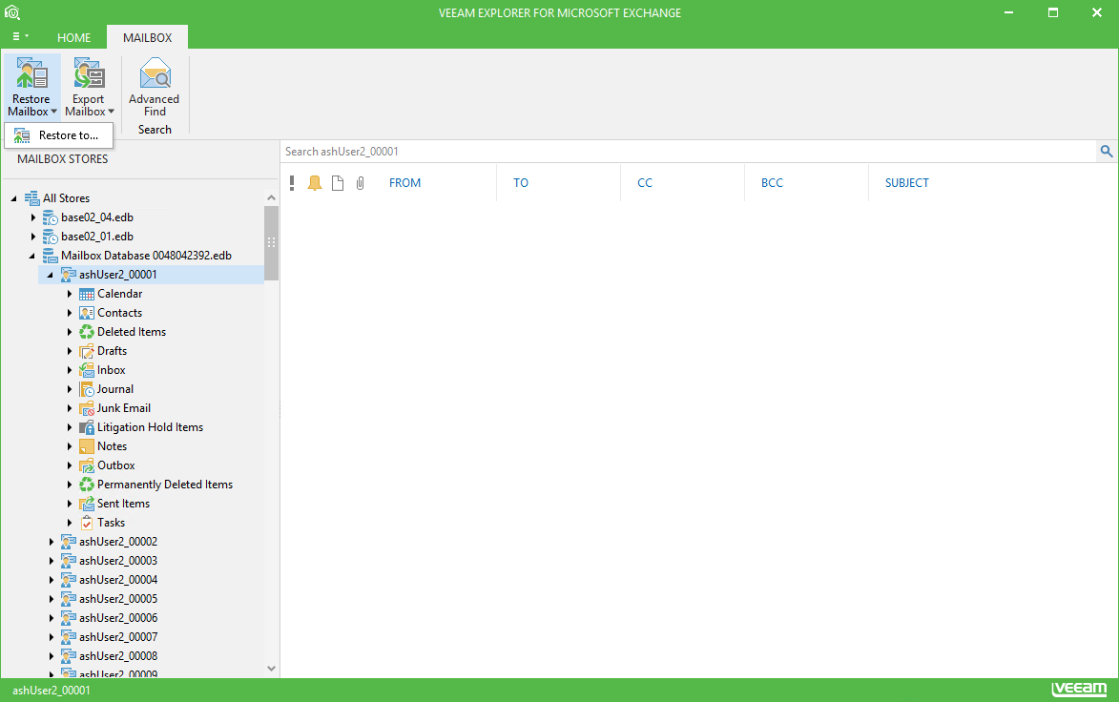This screenshot has height=702, width=1119.
Task: Expand the Inbox folder arrow
Action: (x=70, y=370)
